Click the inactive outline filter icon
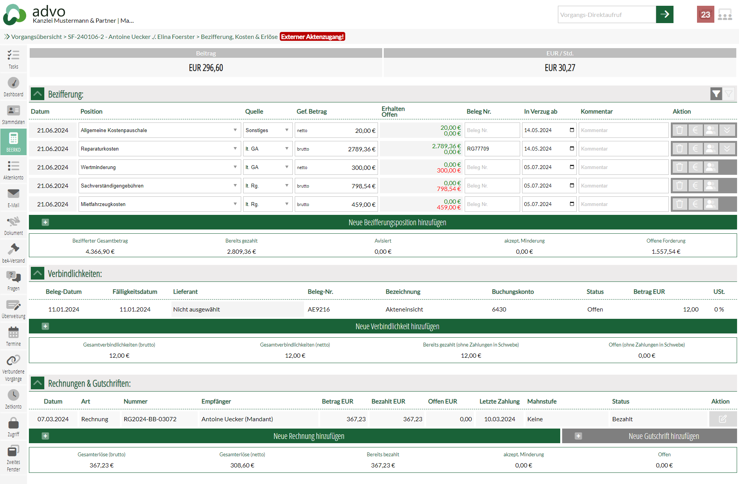739x484 pixels. point(729,94)
